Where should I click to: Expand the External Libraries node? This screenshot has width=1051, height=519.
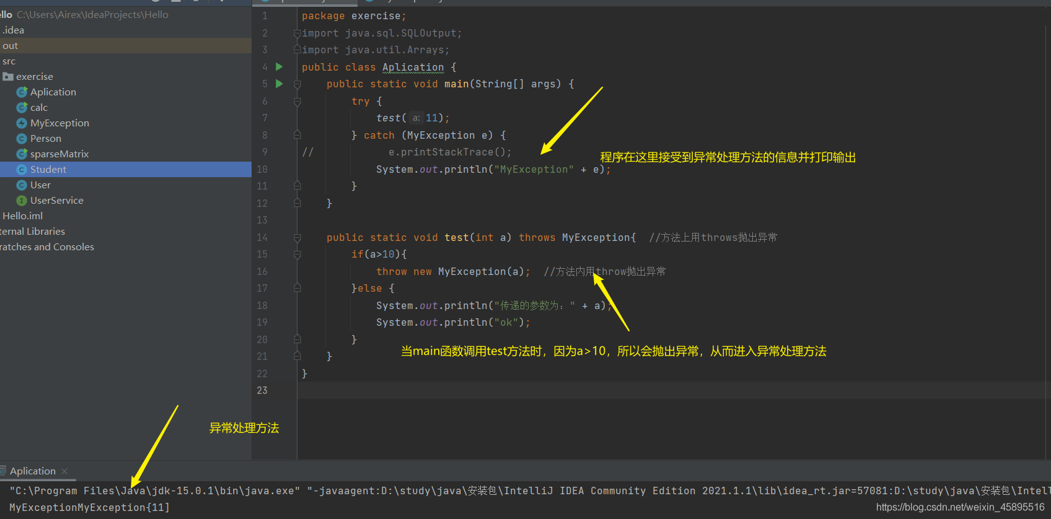coord(32,231)
